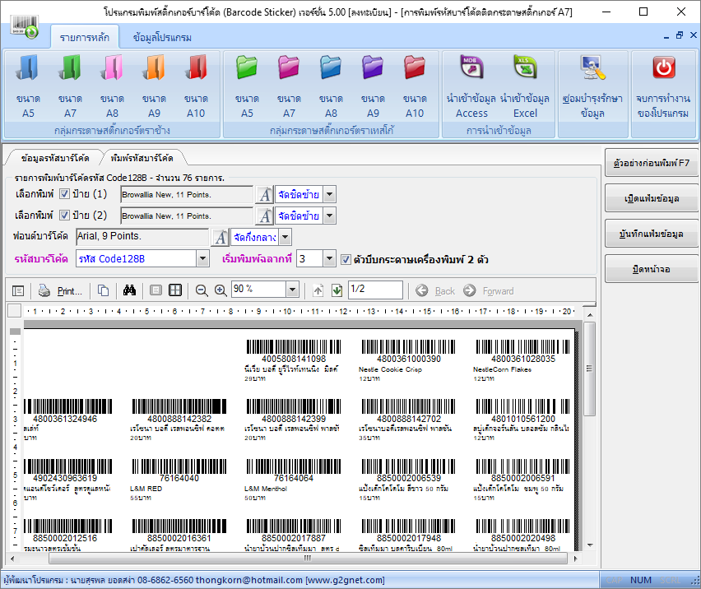Zoom in the preview
The width and height of the screenshot is (701, 589).
tap(221, 291)
